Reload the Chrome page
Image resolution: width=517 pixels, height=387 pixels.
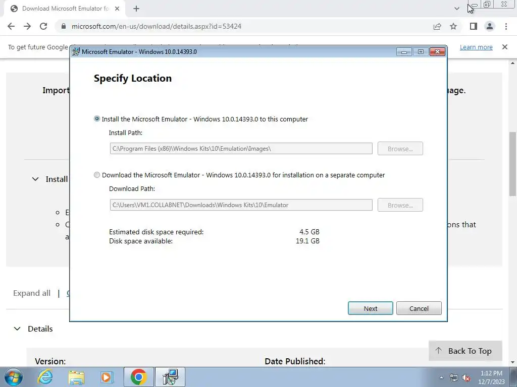tap(43, 26)
